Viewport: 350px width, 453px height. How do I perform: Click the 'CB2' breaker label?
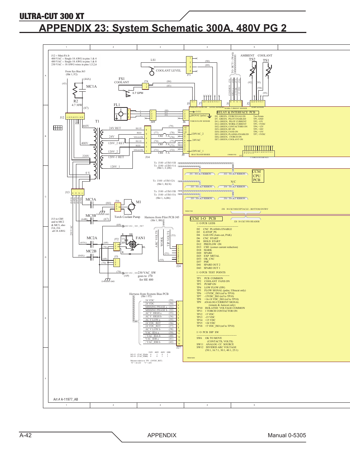[x=161, y=136]
